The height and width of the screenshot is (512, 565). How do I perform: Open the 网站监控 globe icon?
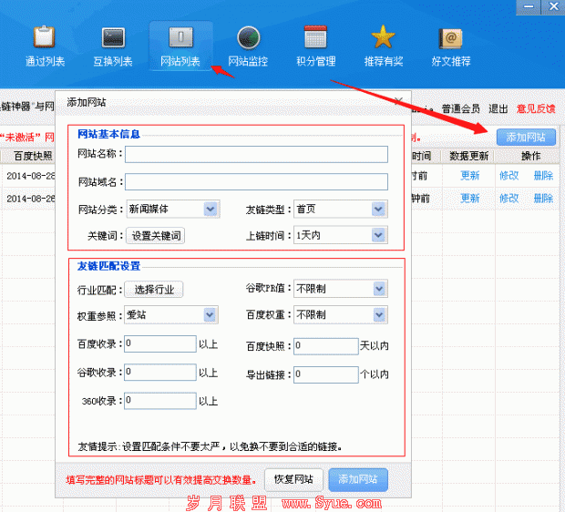coord(248,37)
